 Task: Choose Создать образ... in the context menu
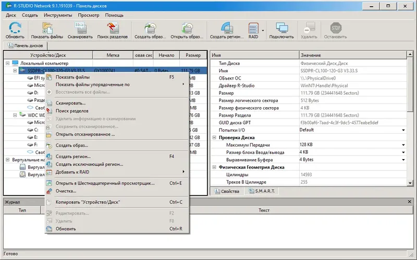(x=117, y=146)
